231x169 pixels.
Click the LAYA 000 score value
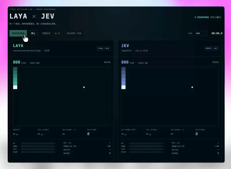click(16, 62)
